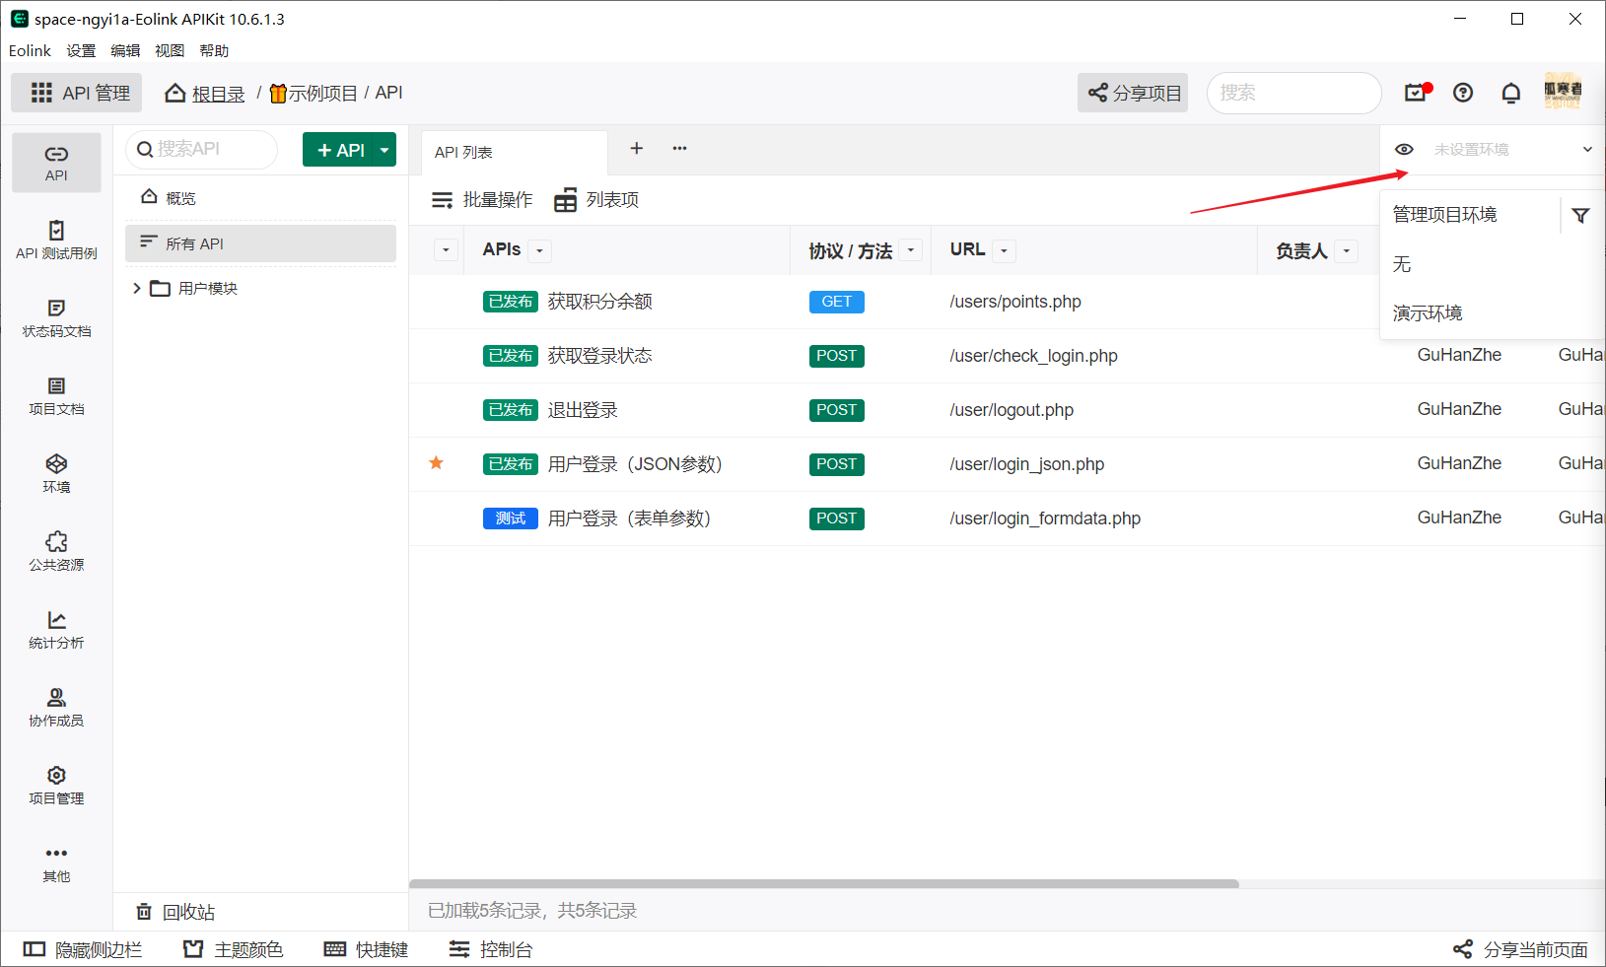Open the 未设置环境 environment dropdown
The width and height of the screenshot is (1606, 967).
[x=1513, y=150]
